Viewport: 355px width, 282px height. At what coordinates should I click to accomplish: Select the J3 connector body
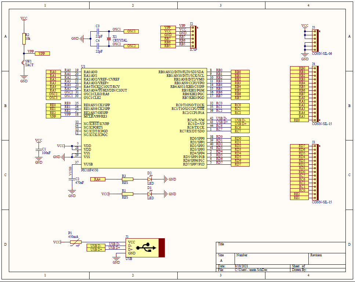[315, 172]
